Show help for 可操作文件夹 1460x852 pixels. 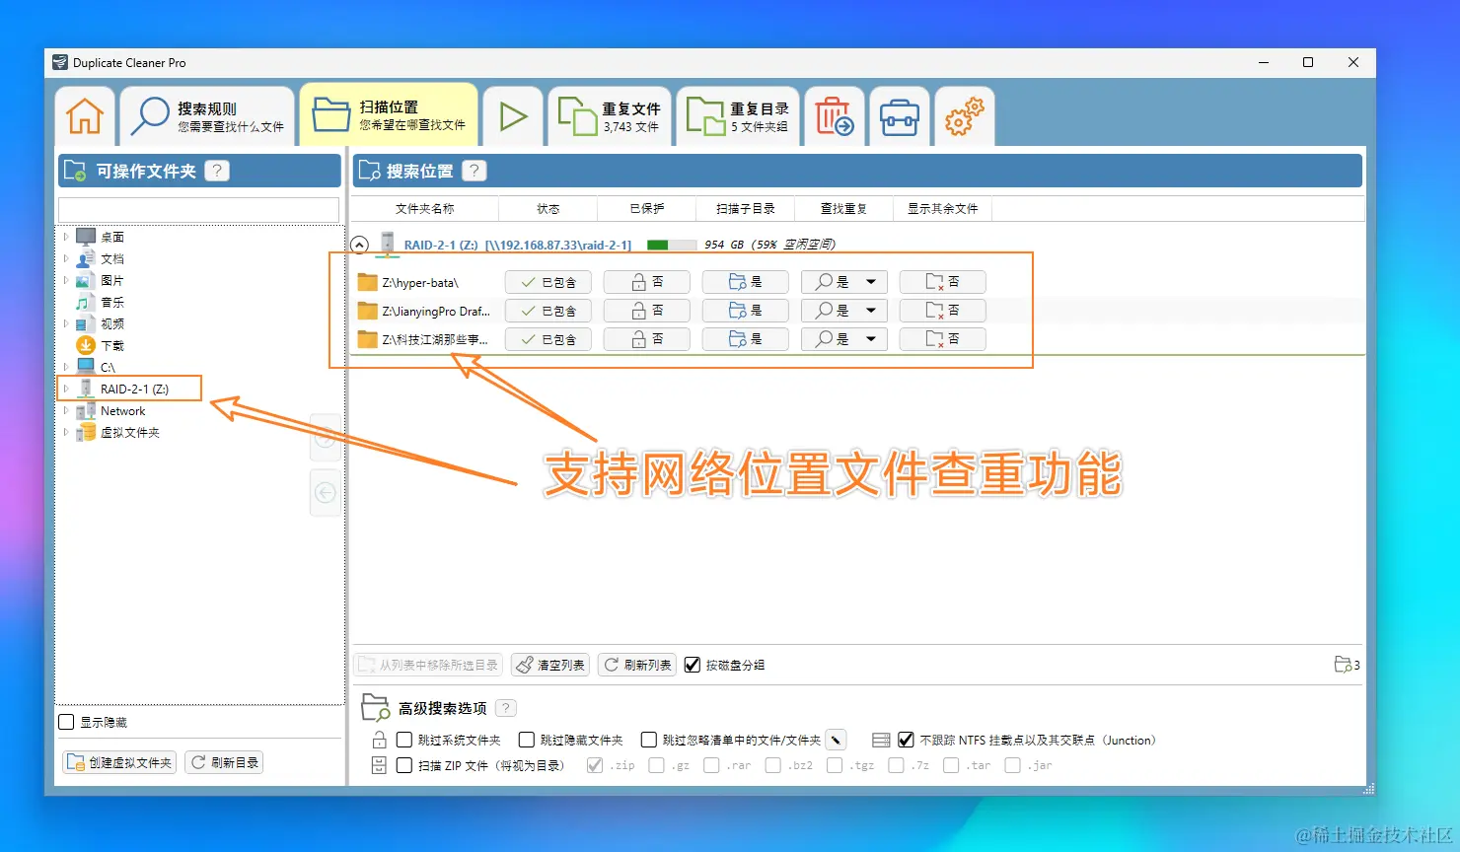click(217, 171)
